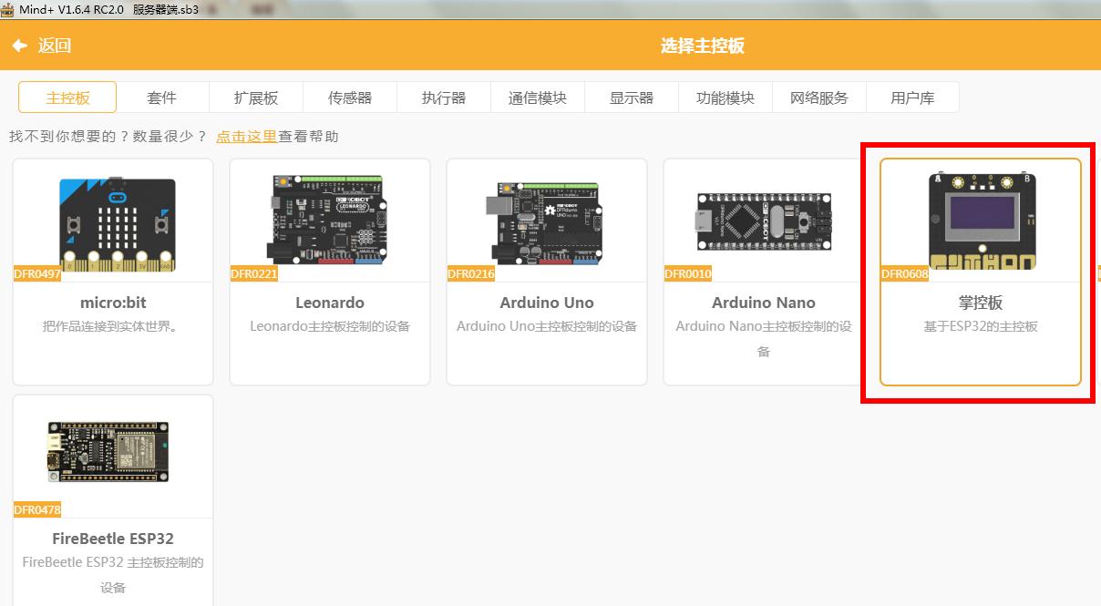Open the 网络服务 tab
The image size is (1101, 606).
[x=819, y=98]
